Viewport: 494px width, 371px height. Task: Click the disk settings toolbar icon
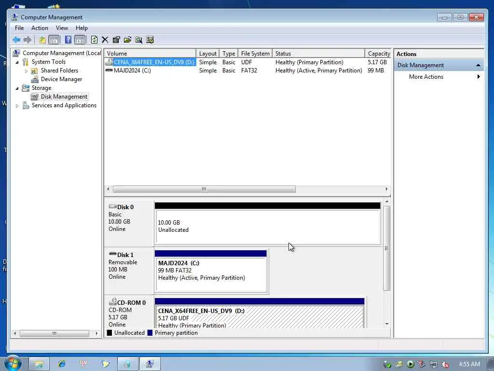click(x=150, y=40)
